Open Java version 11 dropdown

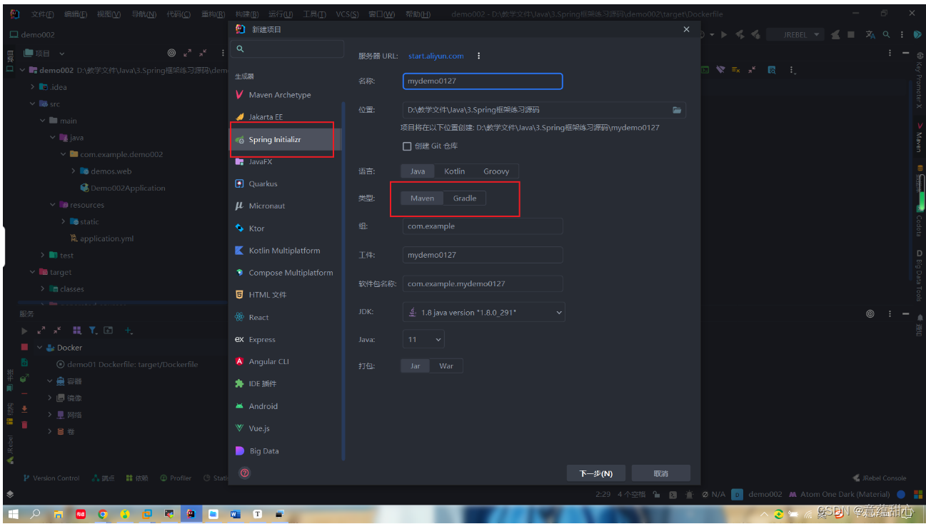coord(423,339)
